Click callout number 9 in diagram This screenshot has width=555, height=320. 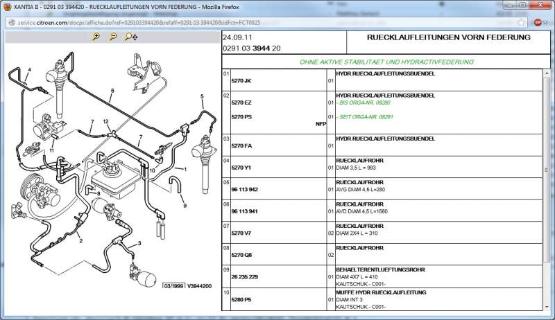tap(185, 206)
